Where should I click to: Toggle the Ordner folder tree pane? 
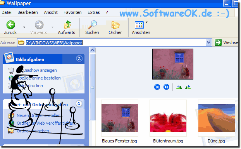tap(115, 27)
